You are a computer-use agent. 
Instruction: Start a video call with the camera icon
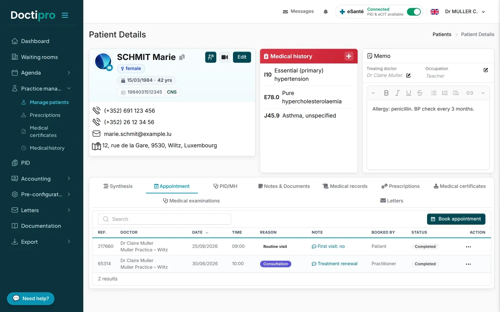coord(225,57)
